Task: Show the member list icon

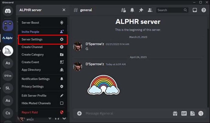Action: pyautogui.click(x=150, y=10)
